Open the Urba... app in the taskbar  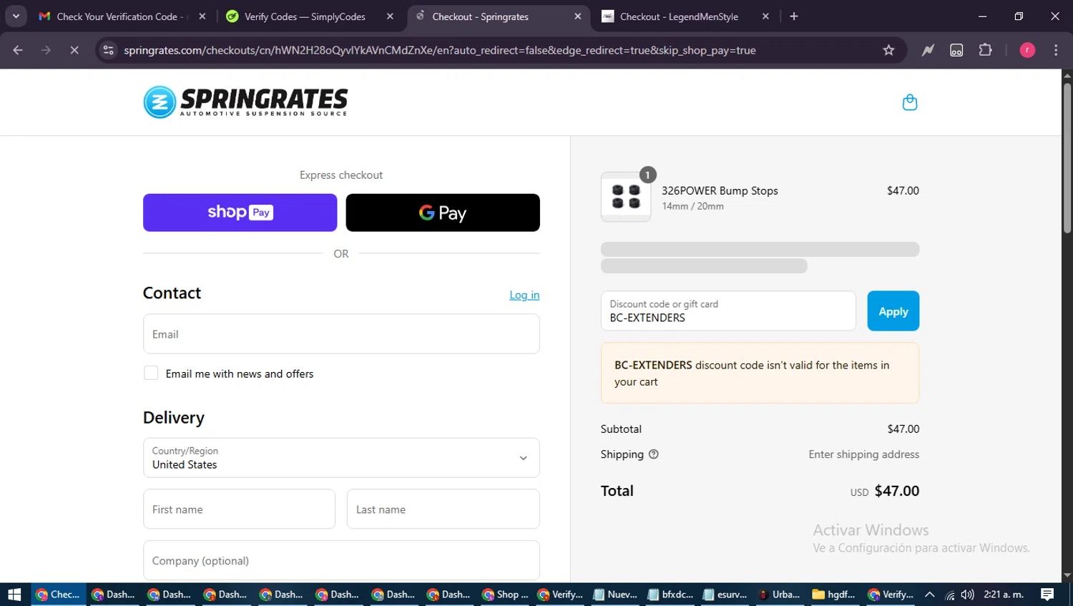[x=778, y=595]
